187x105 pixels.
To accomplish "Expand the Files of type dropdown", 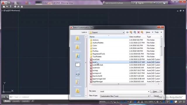I will (x=149, y=96).
